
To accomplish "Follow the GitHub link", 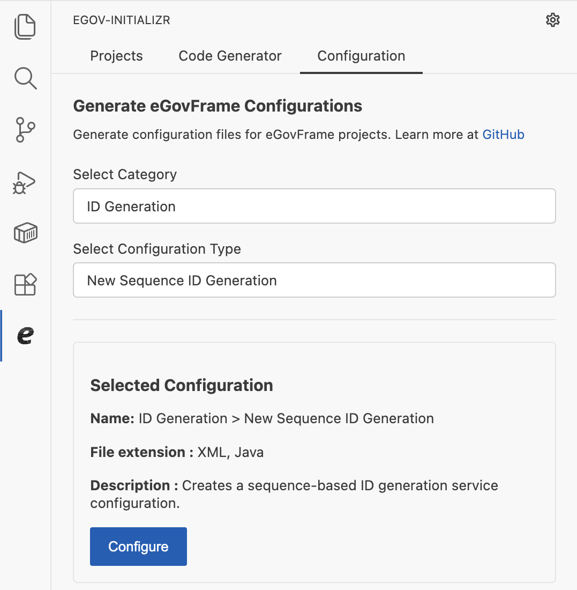I will click(503, 135).
